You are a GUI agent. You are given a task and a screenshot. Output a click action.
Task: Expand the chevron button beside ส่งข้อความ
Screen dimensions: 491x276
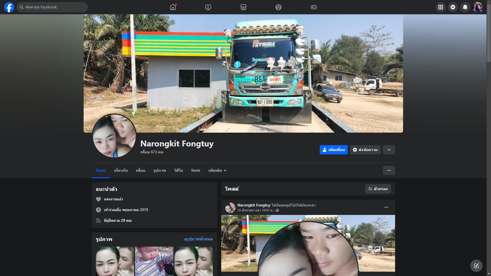(389, 150)
